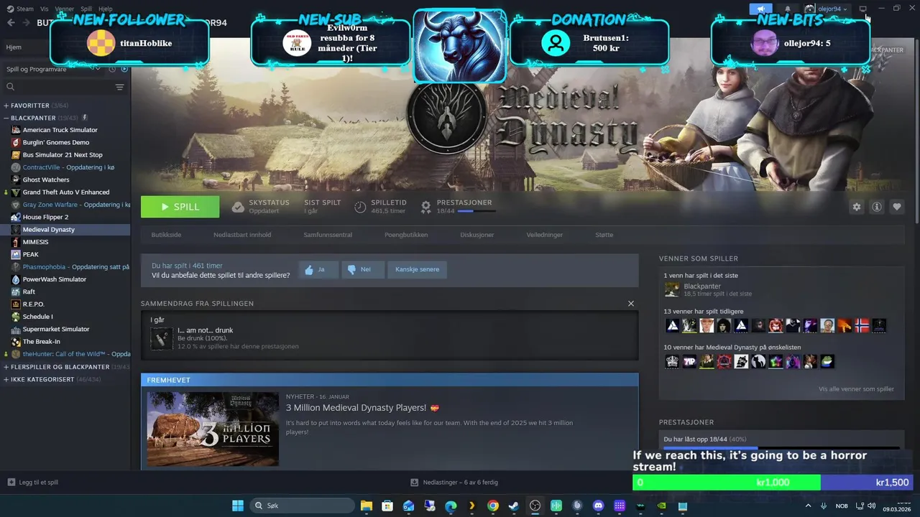Open the Samfunnssentral tab
Viewport: 920px width, 517px height.
(328, 235)
